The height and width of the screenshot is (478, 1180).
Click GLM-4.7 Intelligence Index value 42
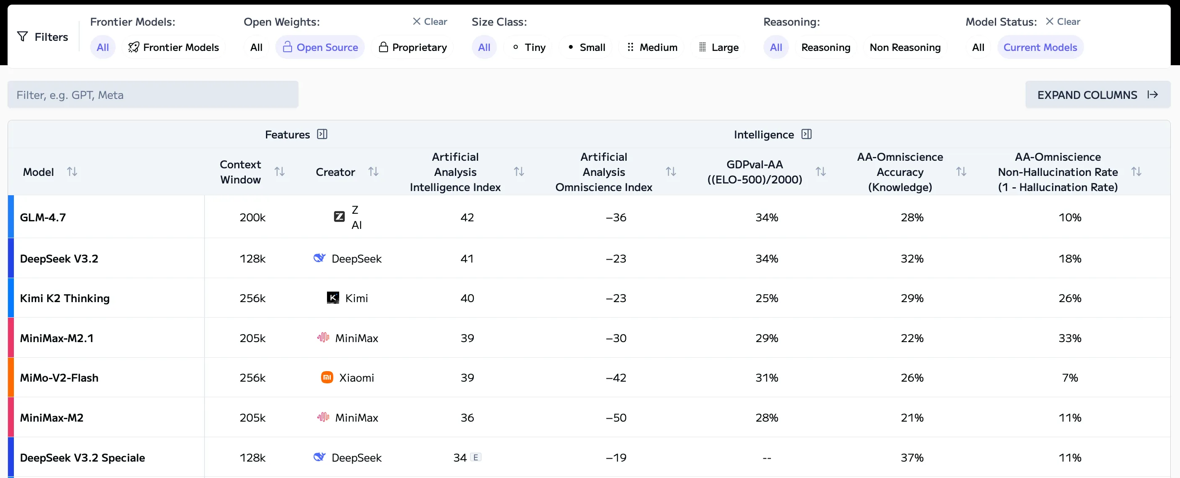click(467, 217)
